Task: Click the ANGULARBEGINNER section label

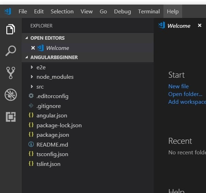Action: pos(54,57)
